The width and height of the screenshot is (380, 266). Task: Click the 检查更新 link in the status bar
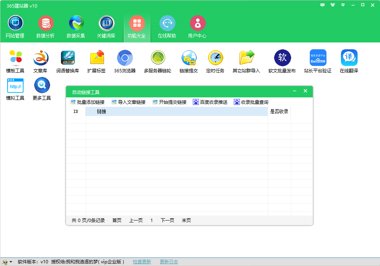142,262
